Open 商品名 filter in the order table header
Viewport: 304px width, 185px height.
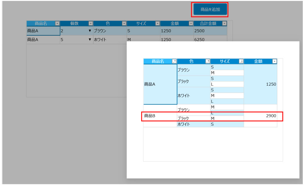tap(57, 23)
